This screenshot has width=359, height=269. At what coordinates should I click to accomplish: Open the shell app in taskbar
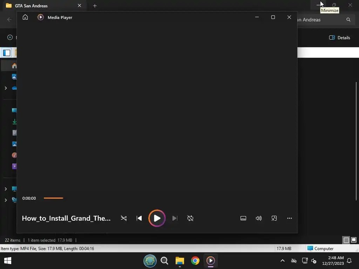click(150, 261)
